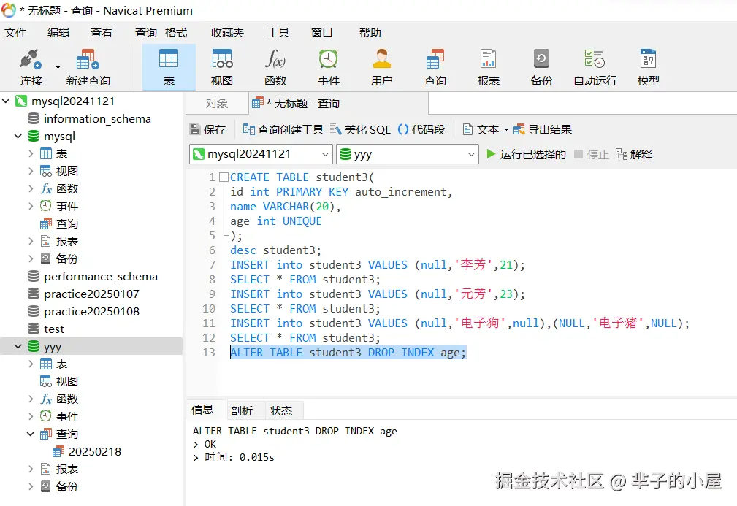Expand 函数 under the mysql database

click(x=31, y=189)
